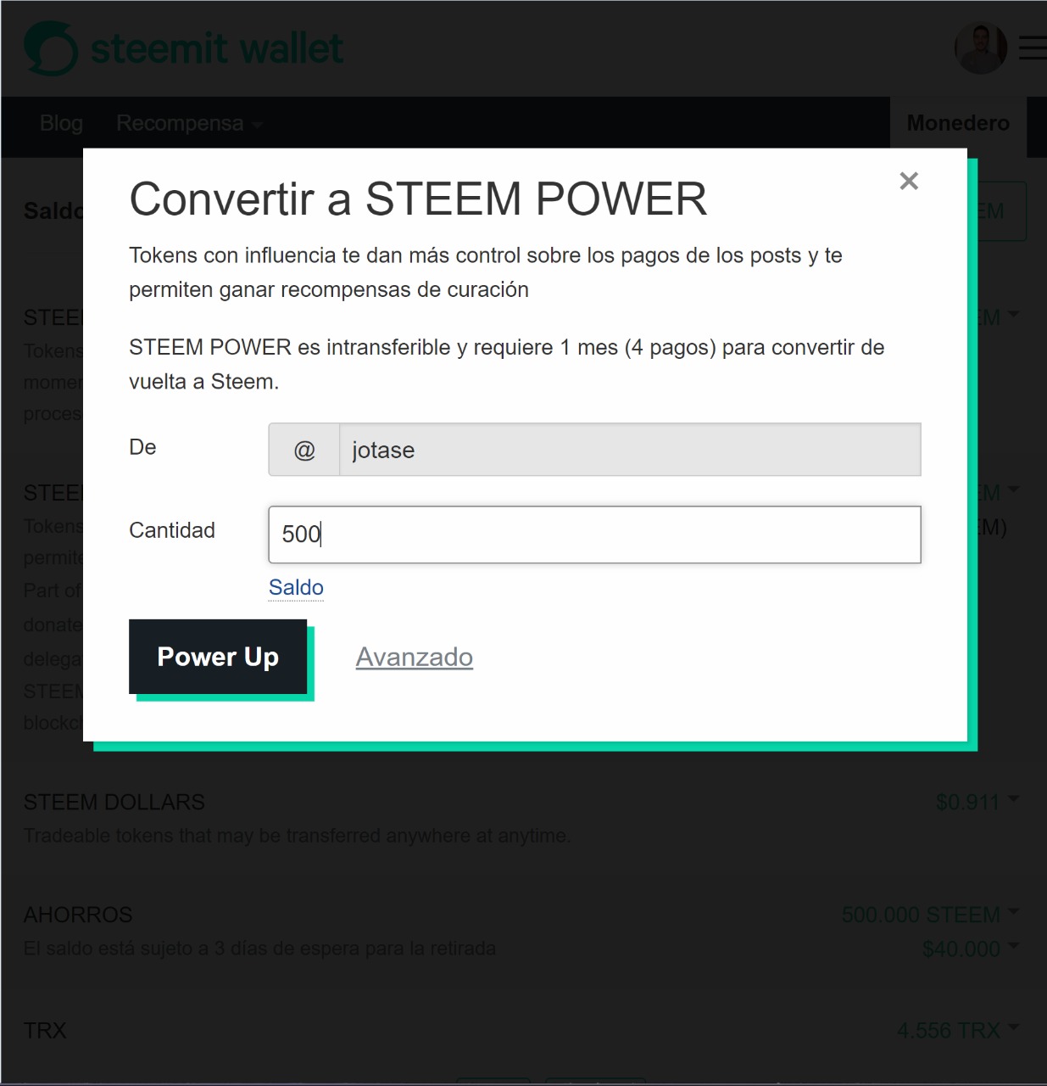Click the De account field jotase
The height and width of the screenshot is (1086, 1047).
coord(630,450)
